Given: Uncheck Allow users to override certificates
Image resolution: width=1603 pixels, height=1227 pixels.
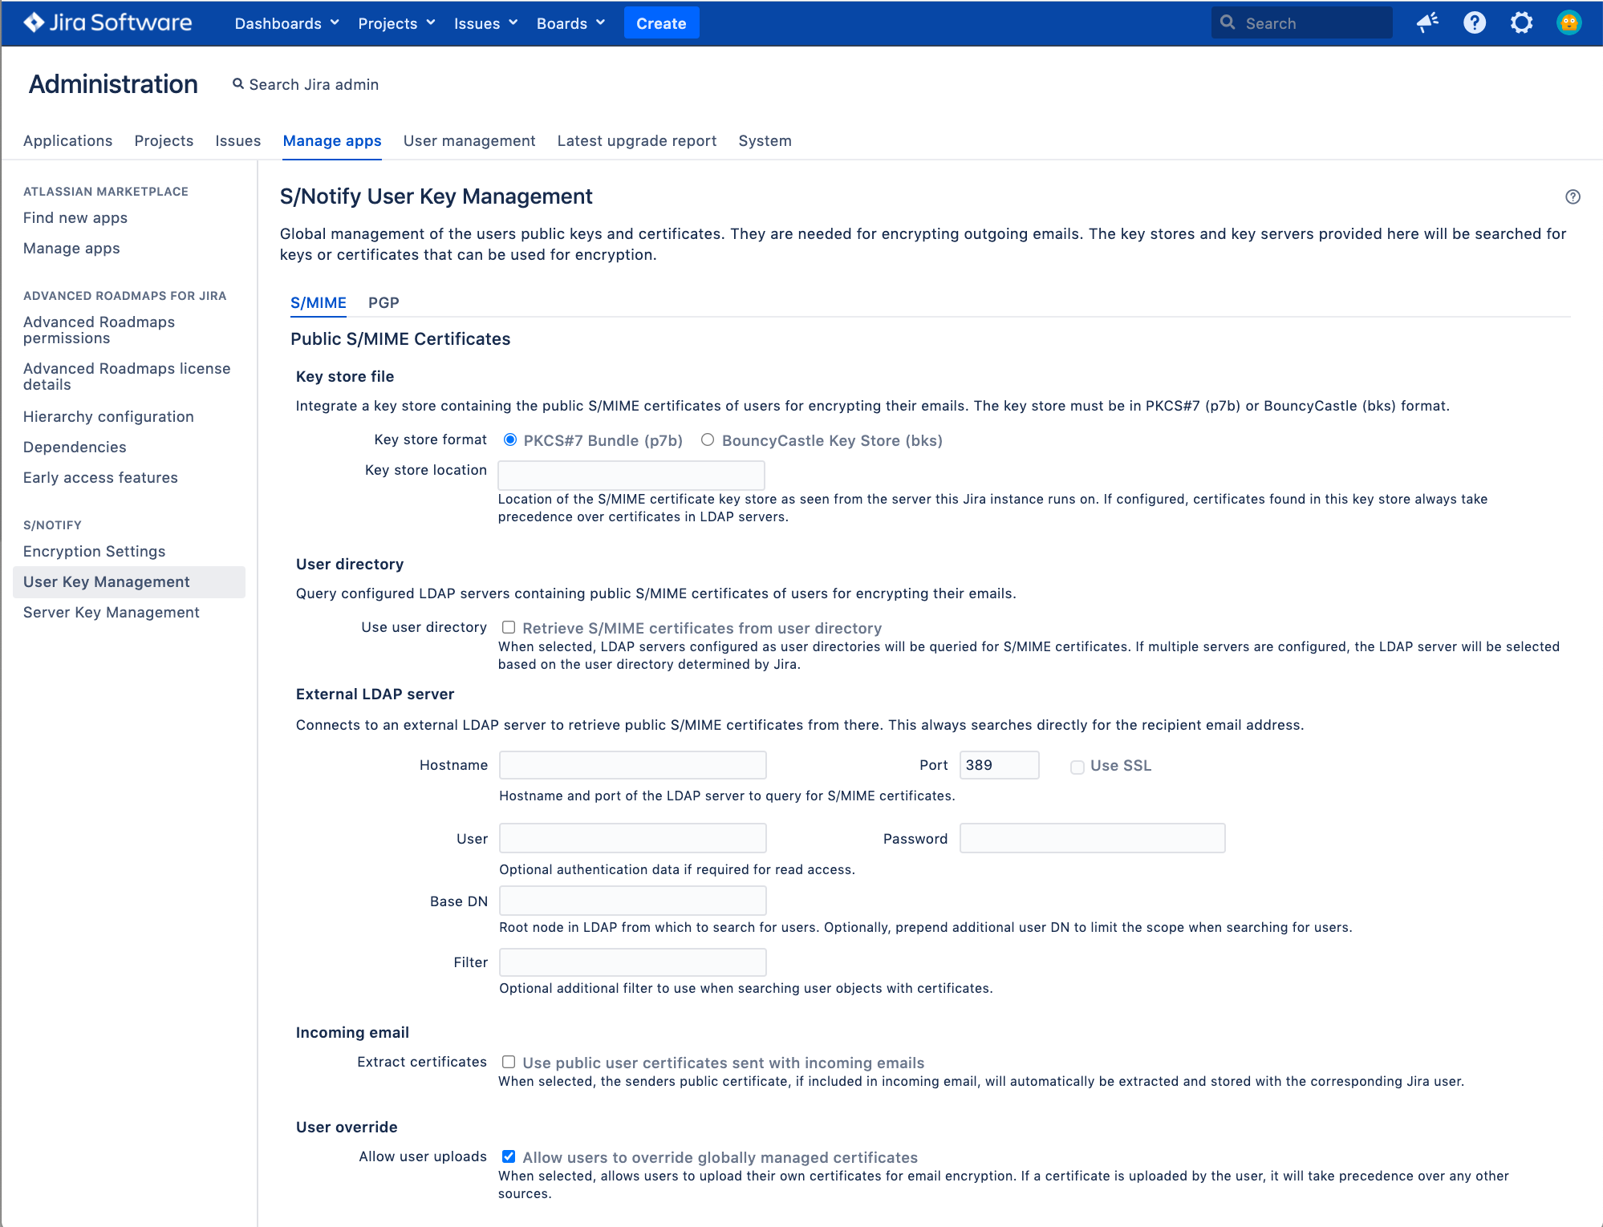Looking at the screenshot, I should (509, 1156).
